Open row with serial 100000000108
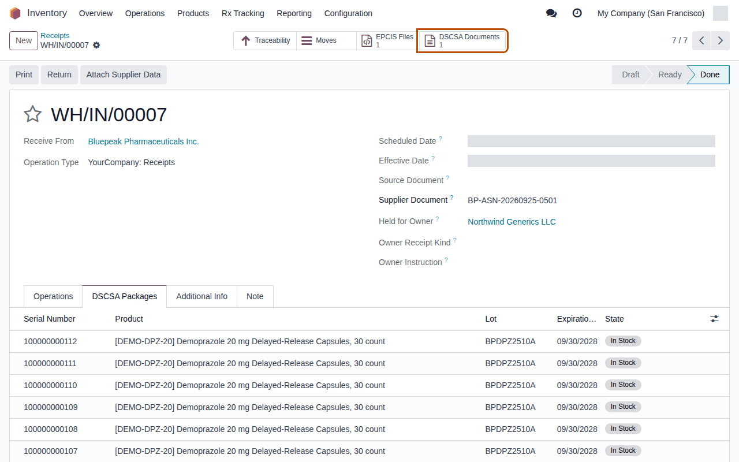Image resolution: width=739 pixels, height=462 pixels. click(x=369, y=429)
